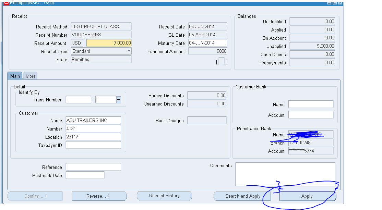Click the Unidentified balance field
This screenshot has height=210, width=382.
pos(312,22)
